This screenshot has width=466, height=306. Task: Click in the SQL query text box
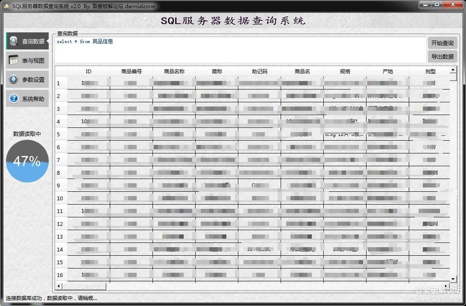[240, 49]
